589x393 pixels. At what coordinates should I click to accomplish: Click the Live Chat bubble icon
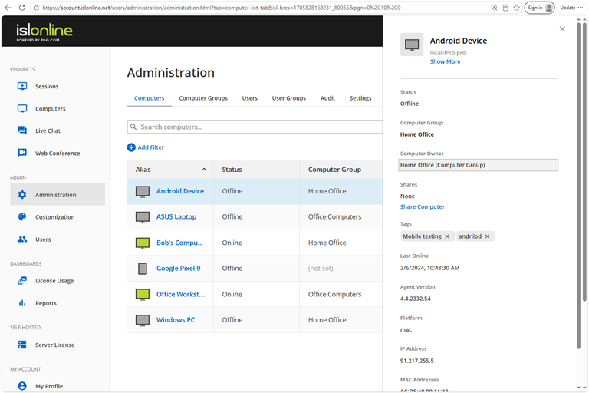tap(22, 130)
